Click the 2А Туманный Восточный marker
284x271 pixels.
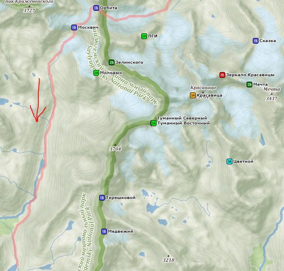pos(153,123)
